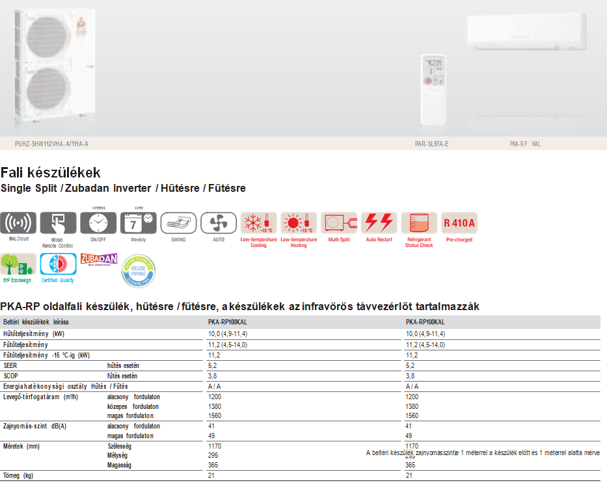Image resolution: width=607 pixels, height=485 pixels.
Task: Click the 'Energiahatékonysági osztály' row label
Action: pyautogui.click(x=66, y=386)
